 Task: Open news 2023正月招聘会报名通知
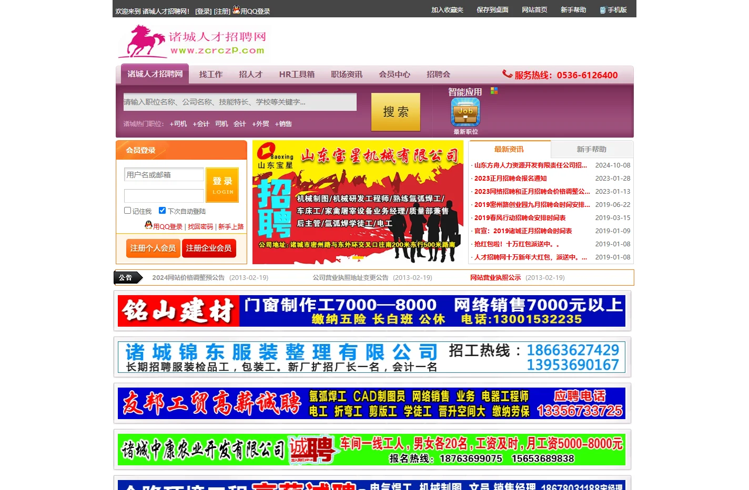tap(510, 179)
